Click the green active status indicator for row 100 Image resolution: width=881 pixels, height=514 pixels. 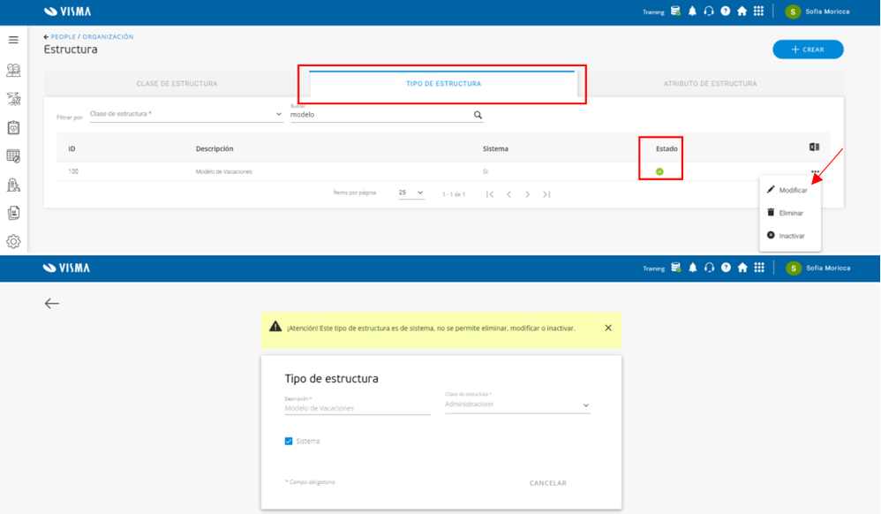click(x=659, y=171)
